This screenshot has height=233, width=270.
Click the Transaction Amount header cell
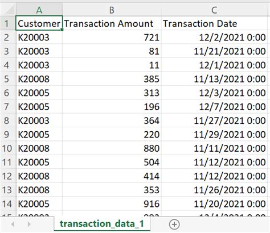(112, 23)
